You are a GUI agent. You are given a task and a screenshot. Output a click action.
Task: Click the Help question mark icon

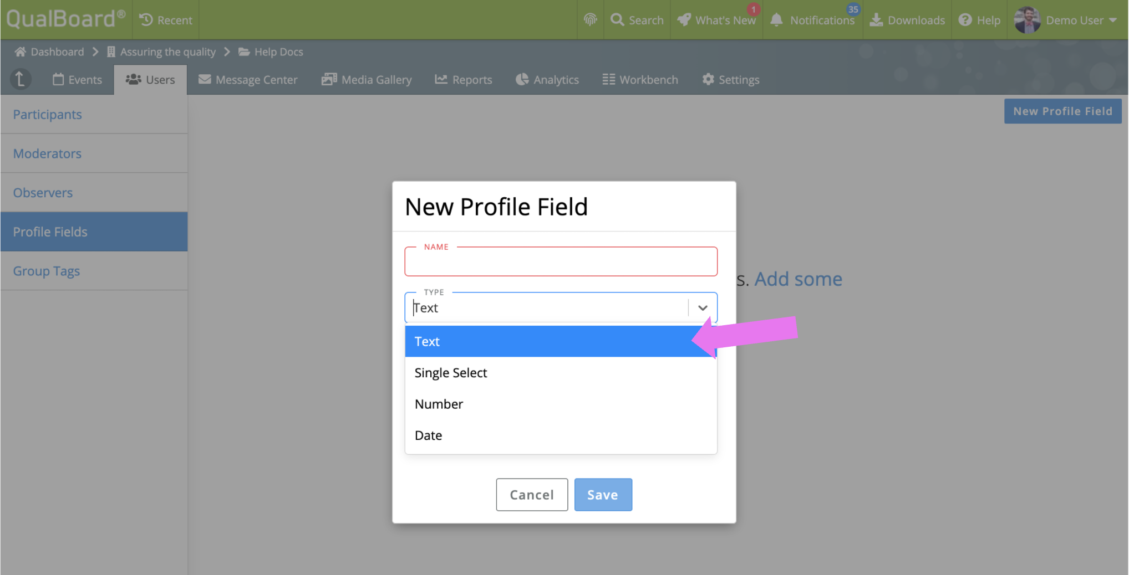point(965,20)
